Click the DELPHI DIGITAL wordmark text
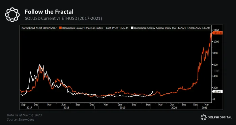The image size is (236, 125). pos(220,117)
